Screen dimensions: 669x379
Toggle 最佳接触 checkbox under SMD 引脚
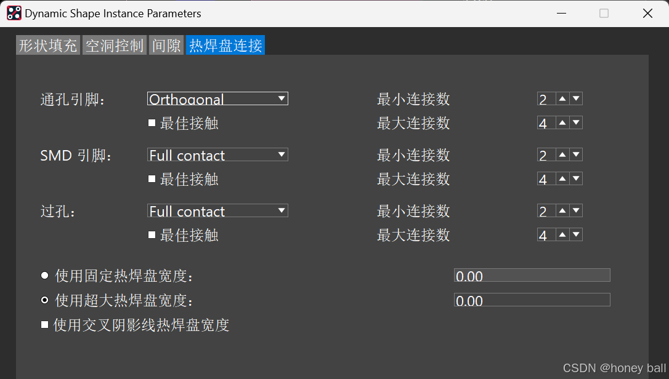pos(152,179)
